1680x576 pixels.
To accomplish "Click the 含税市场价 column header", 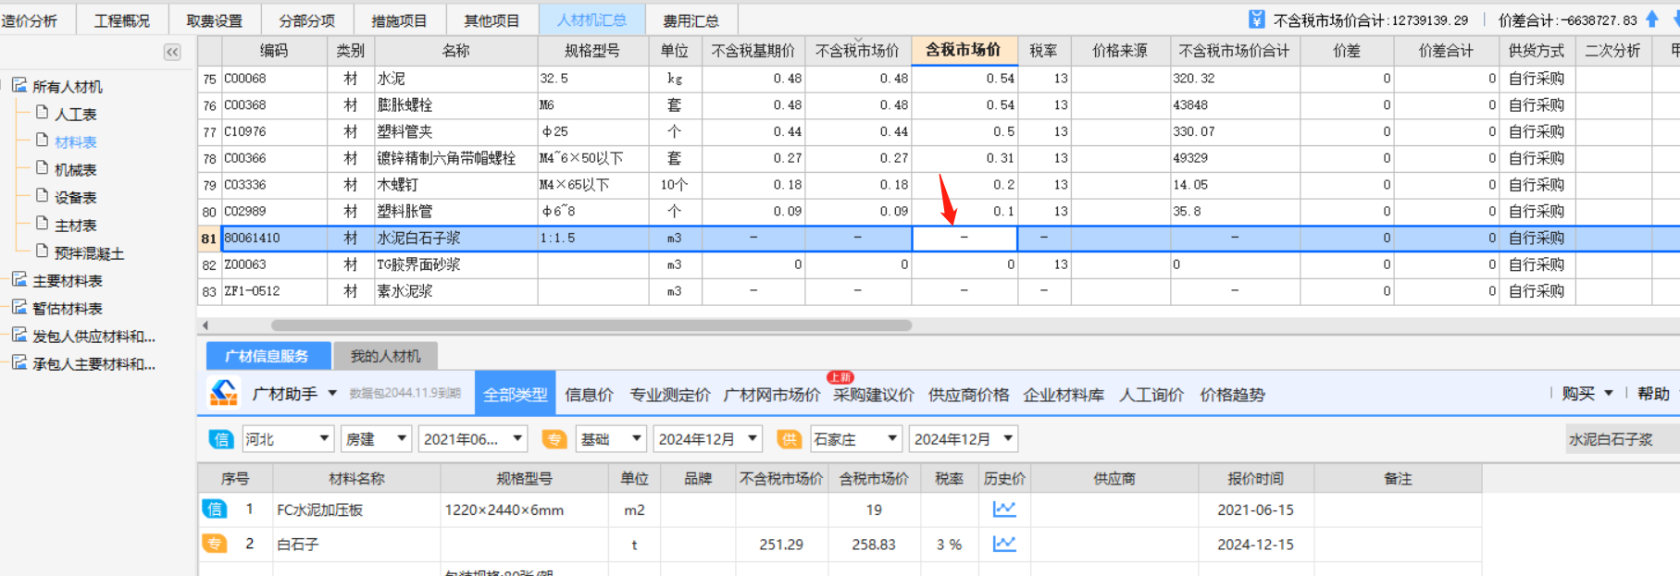I will 964,50.
